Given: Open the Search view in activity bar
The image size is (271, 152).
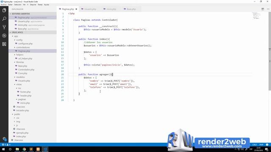Looking at the screenshot, I should pyautogui.click(x=4, y=19).
